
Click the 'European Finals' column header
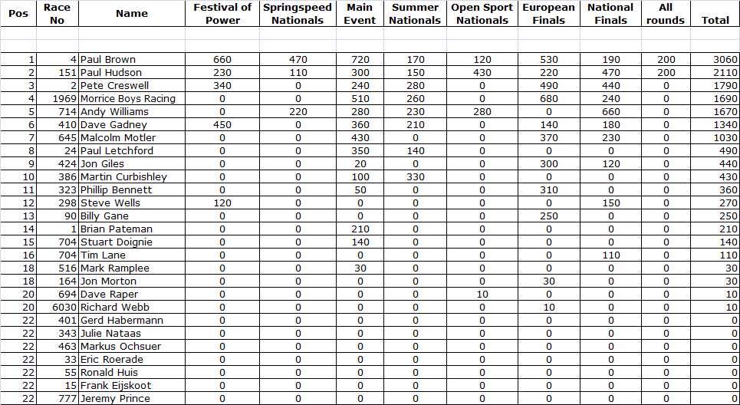(x=548, y=14)
